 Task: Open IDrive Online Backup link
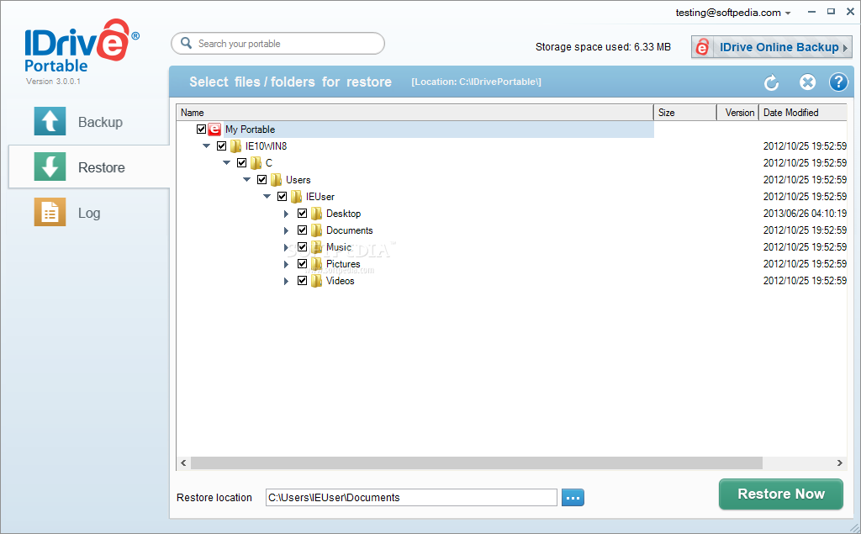coord(772,47)
